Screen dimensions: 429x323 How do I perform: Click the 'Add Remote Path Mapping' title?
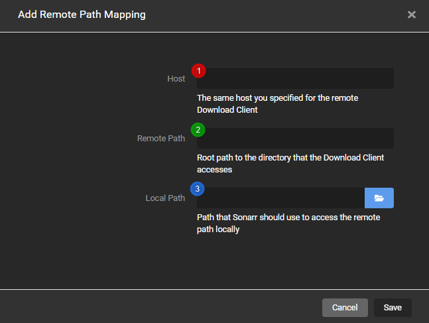pyautogui.click(x=82, y=14)
